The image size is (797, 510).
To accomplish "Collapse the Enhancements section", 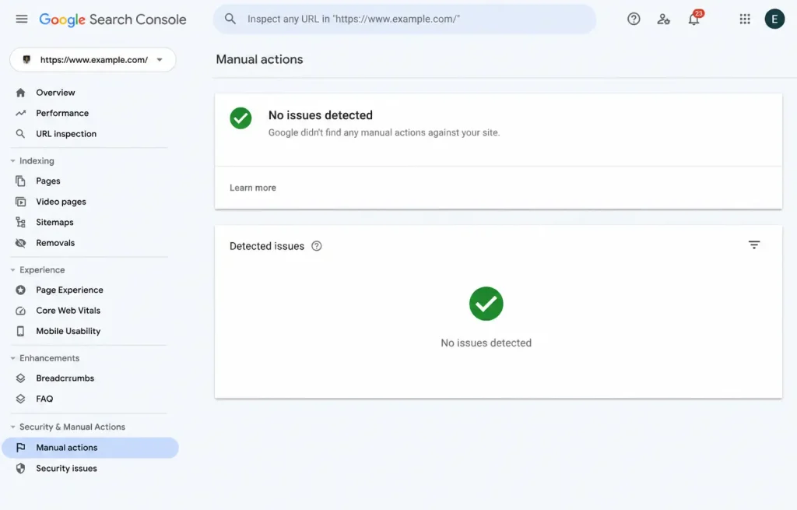I will tap(12, 358).
